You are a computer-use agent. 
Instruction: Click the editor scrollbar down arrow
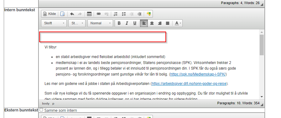(262, 97)
